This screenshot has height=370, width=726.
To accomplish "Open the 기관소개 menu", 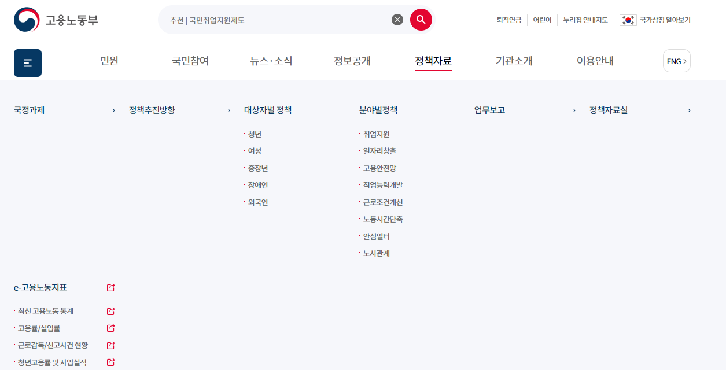I will tap(514, 61).
